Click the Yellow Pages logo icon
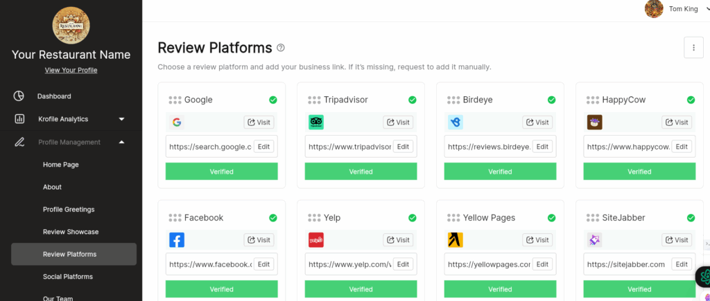The width and height of the screenshot is (710, 301). [x=456, y=240]
